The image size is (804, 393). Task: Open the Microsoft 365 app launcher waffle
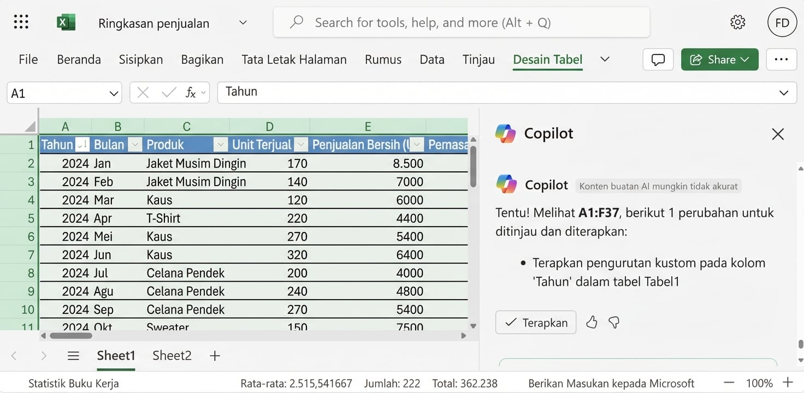coord(20,22)
